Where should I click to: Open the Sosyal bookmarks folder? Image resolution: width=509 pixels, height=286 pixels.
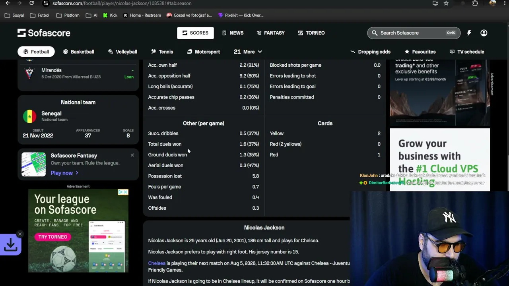14,15
